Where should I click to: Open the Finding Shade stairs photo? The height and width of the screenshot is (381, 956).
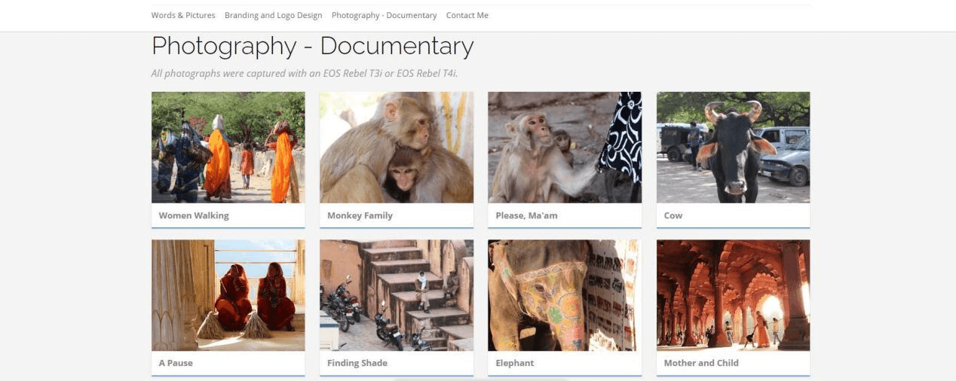(397, 295)
